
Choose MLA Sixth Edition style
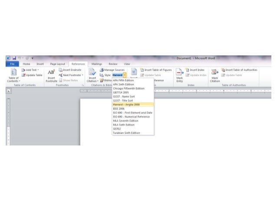pyautogui.click(x=133, y=125)
